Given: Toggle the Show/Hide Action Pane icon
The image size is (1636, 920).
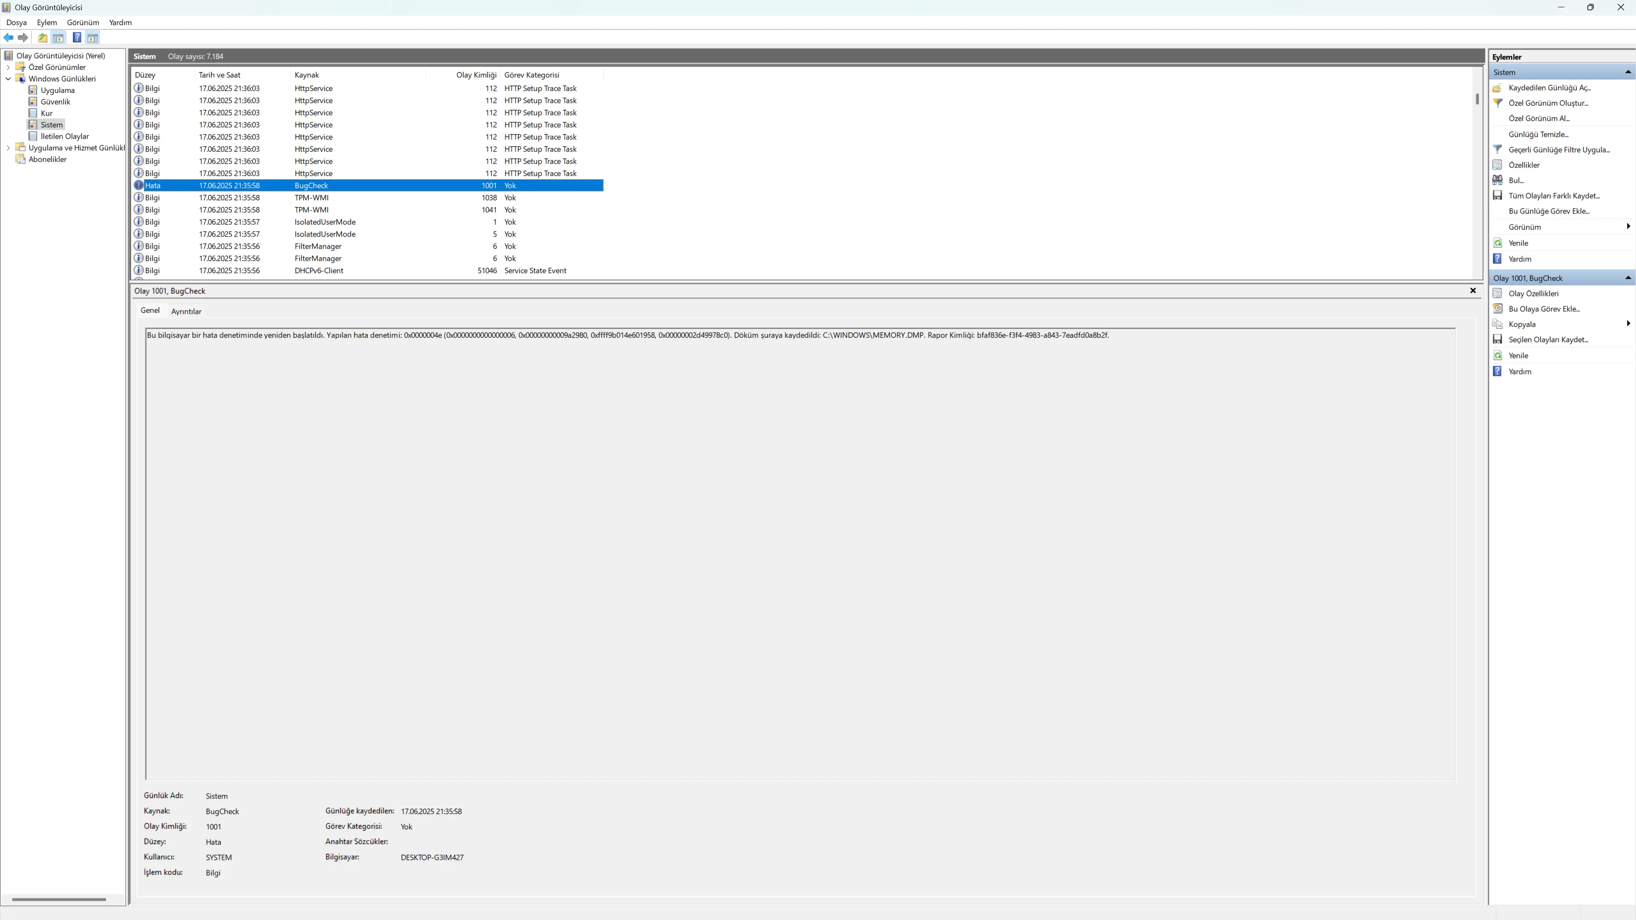Looking at the screenshot, I should (x=93, y=38).
